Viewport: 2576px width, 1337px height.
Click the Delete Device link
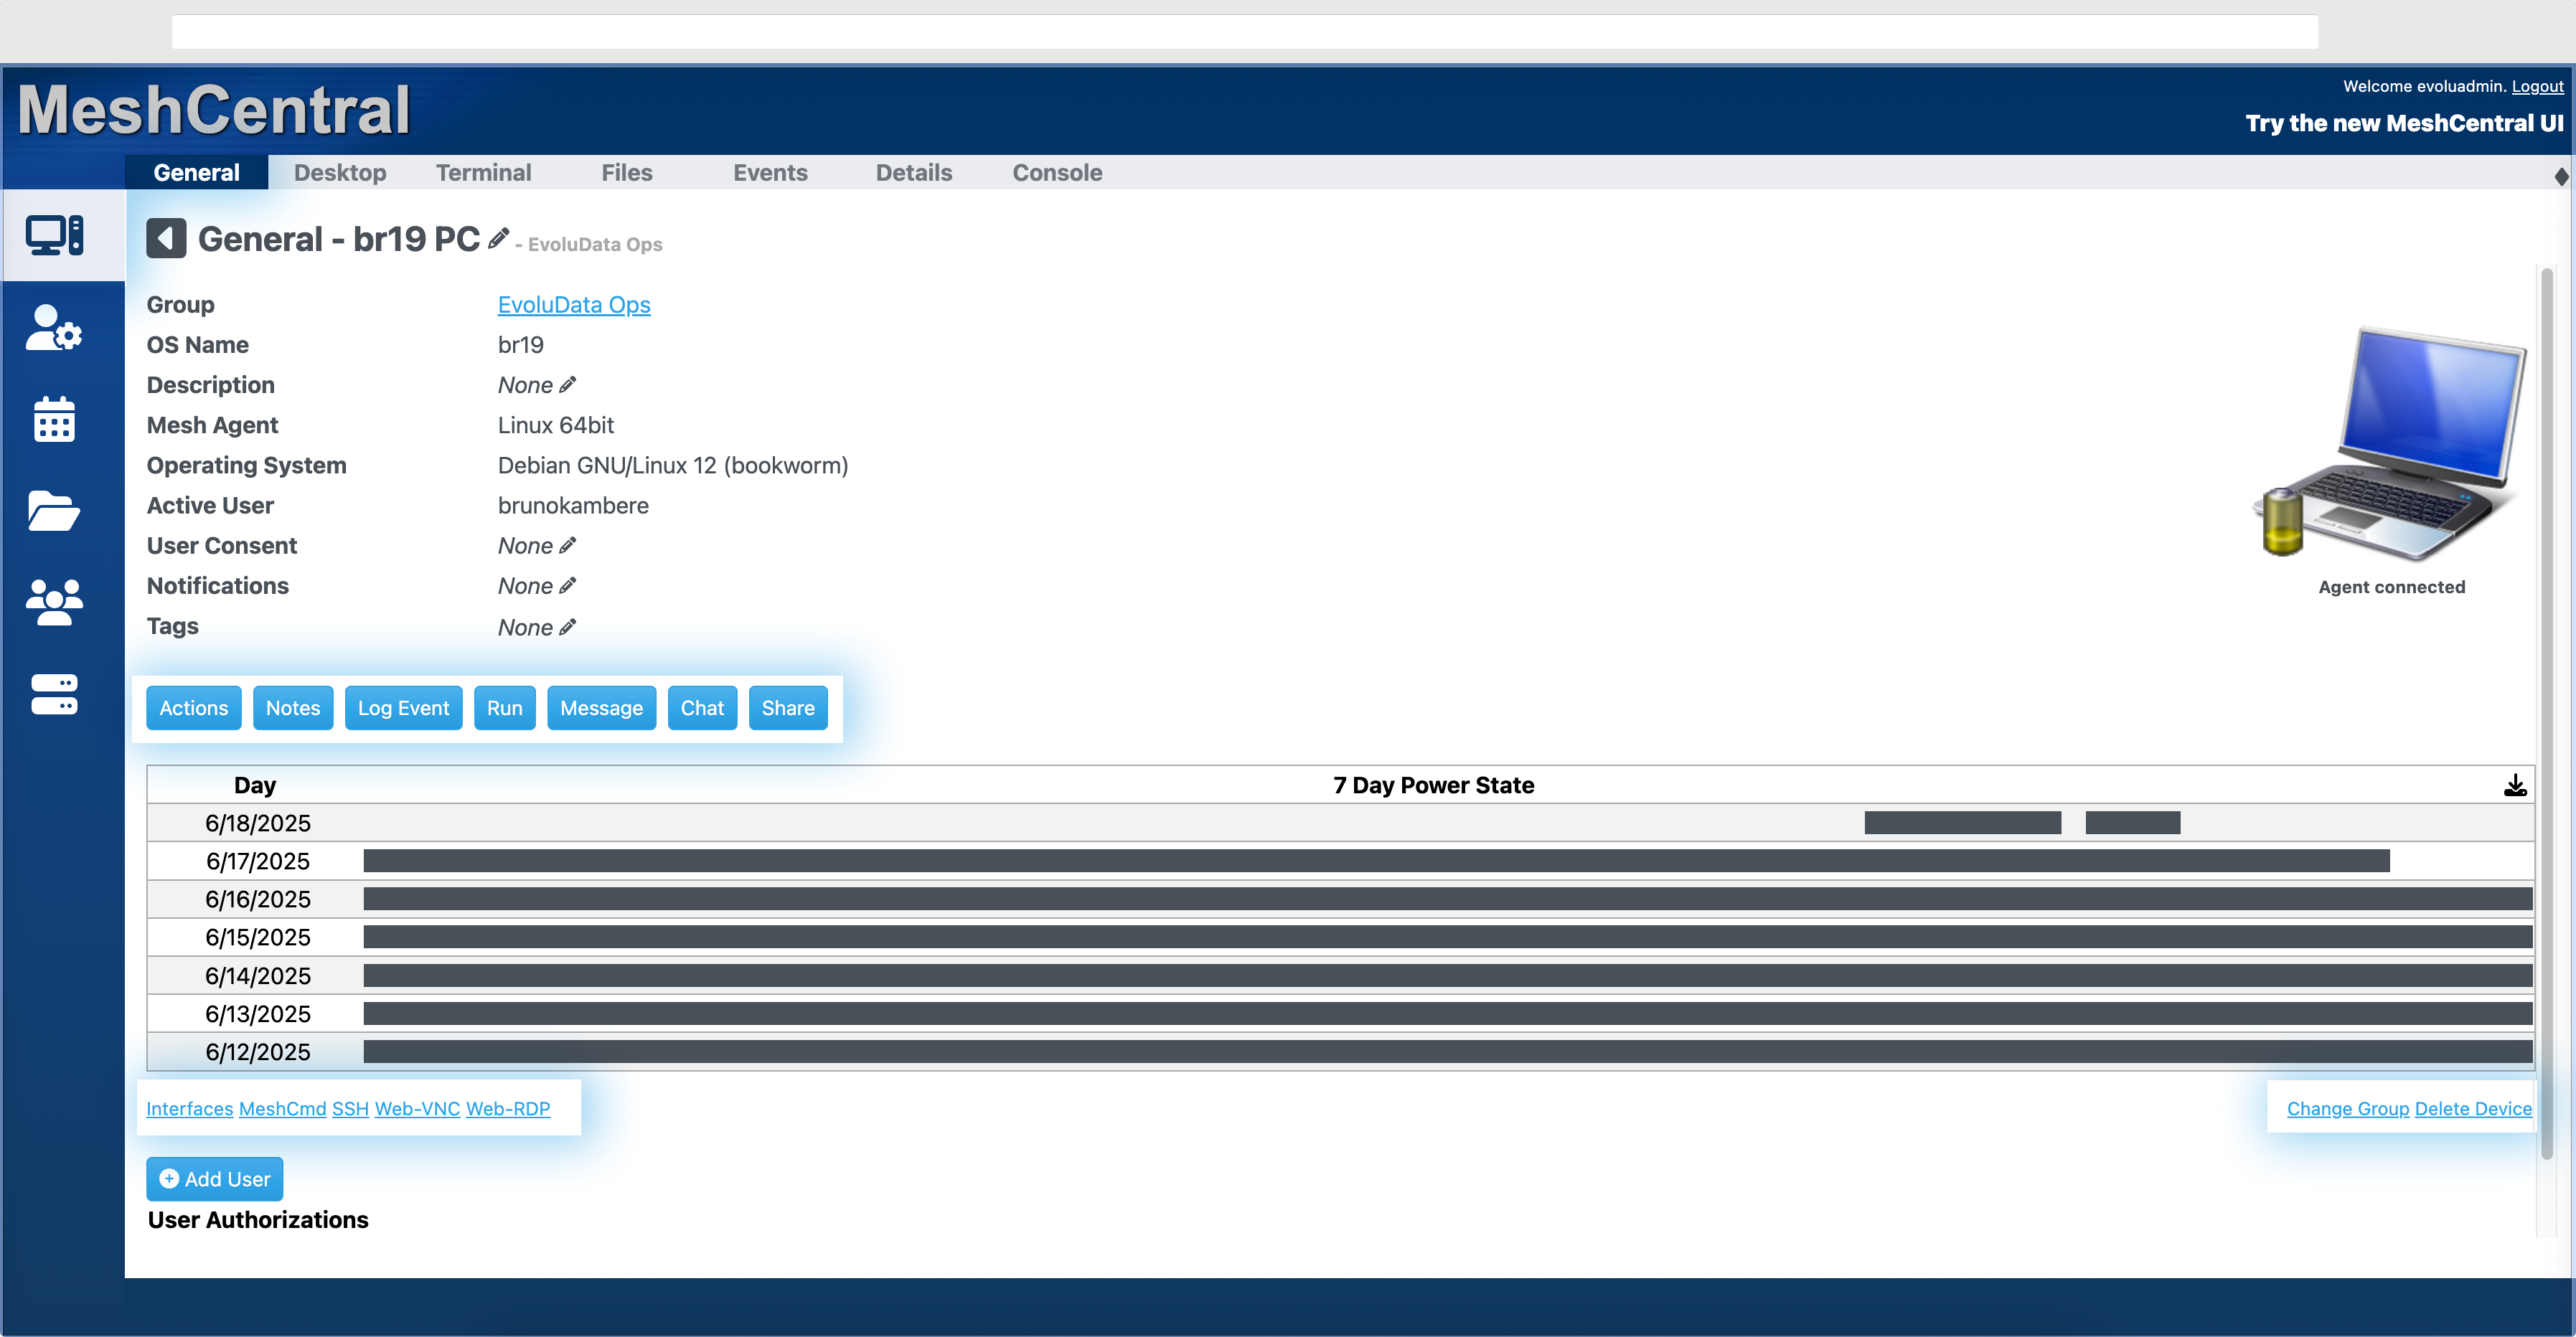point(2473,1108)
